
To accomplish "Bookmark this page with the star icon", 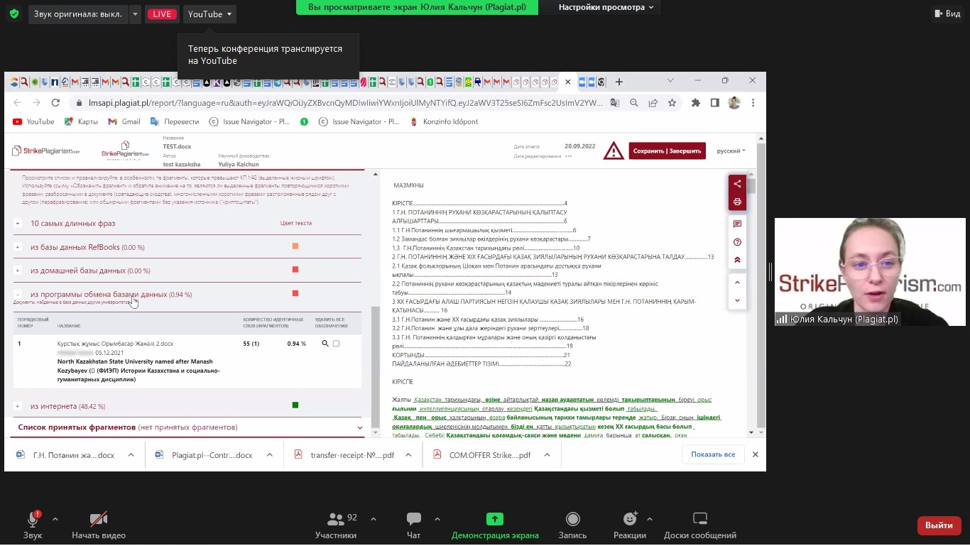I will (672, 103).
